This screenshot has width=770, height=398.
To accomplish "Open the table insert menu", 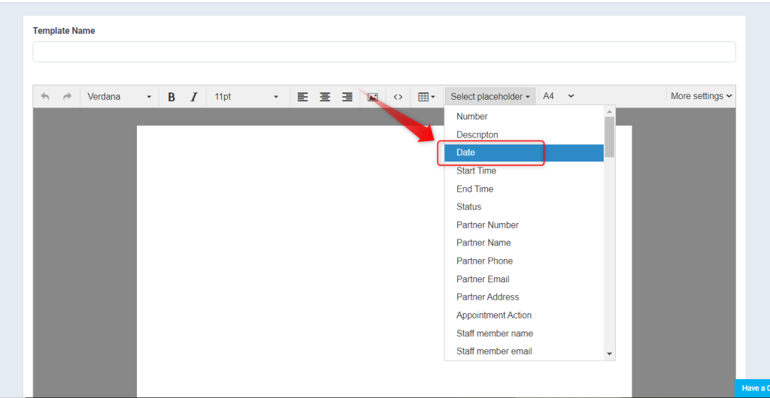I will 426,97.
